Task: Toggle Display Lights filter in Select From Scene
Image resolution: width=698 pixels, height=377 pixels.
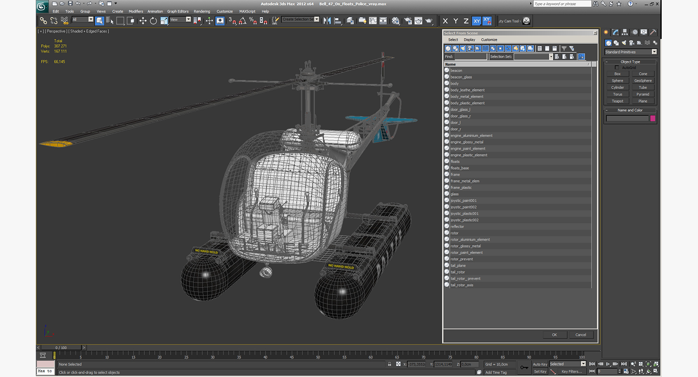Action: 463,49
